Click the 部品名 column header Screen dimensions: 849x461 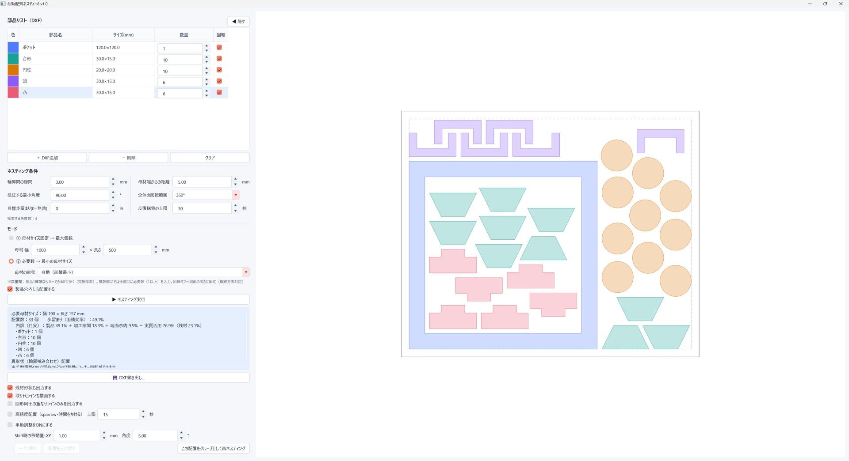point(56,35)
